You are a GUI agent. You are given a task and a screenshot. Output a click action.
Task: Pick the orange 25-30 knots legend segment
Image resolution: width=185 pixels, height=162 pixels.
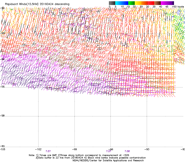click(144, 3)
